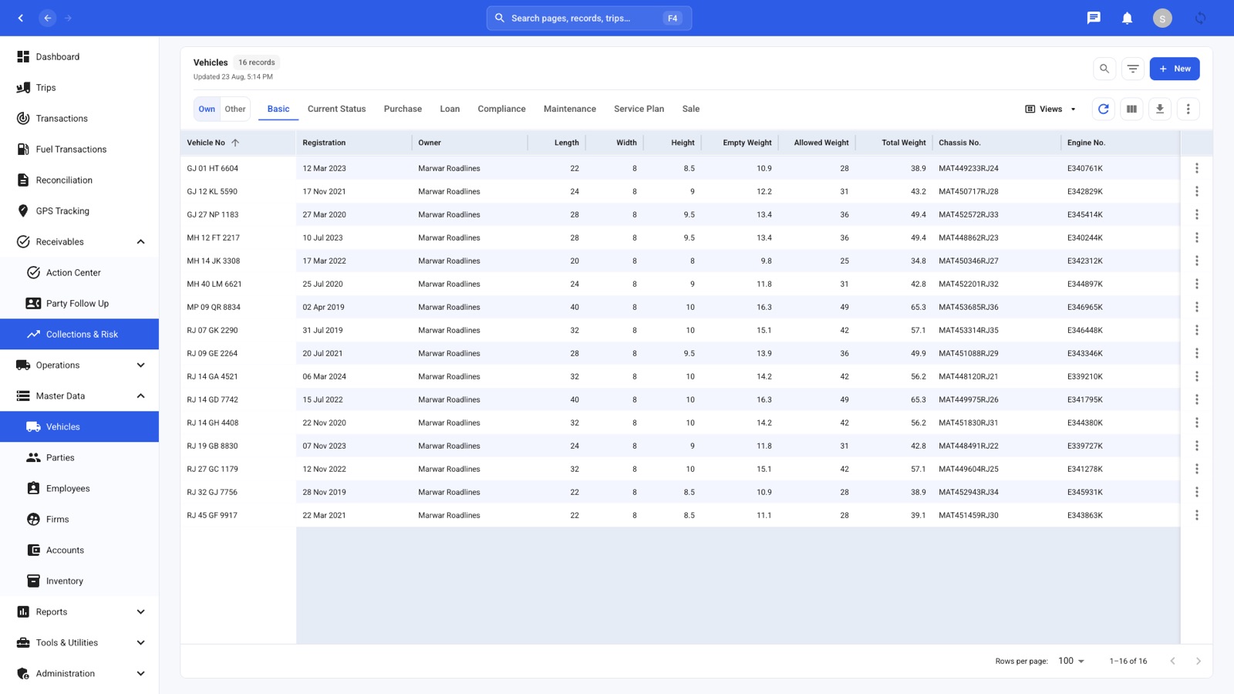Viewport: 1234px width, 694px height.
Task: Open notifications with the bell icon
Action: pyautogui.click(x=1127, y=18)
